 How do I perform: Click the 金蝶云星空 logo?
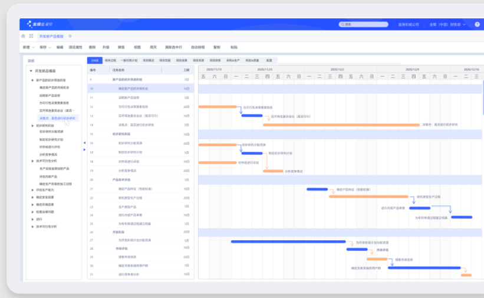tap(39, 24)
